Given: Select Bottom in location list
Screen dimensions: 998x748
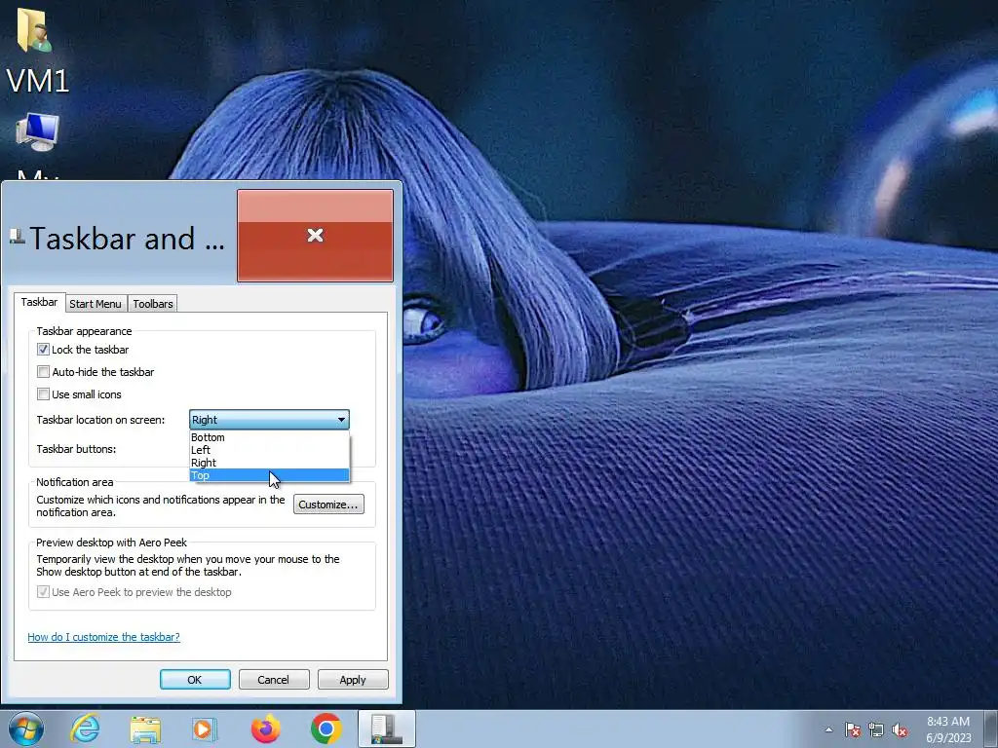Looking at the screenshot, I should [269, 437].
